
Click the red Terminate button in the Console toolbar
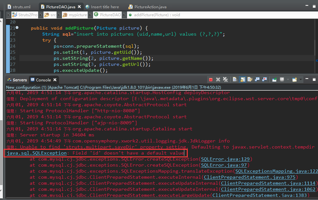(211, 79)
